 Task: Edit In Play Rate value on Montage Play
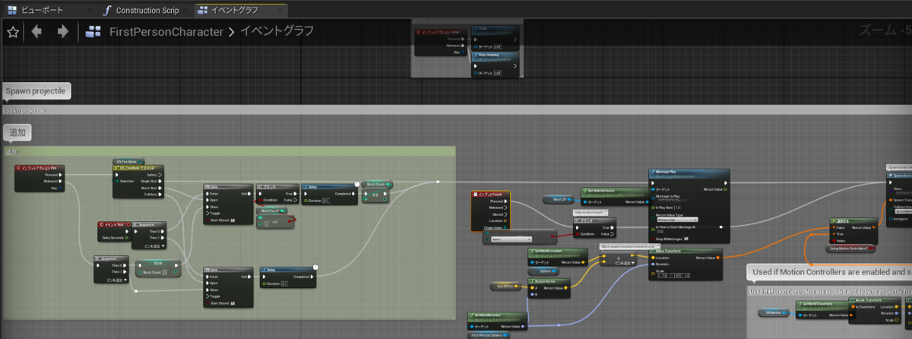click(676, 208)
